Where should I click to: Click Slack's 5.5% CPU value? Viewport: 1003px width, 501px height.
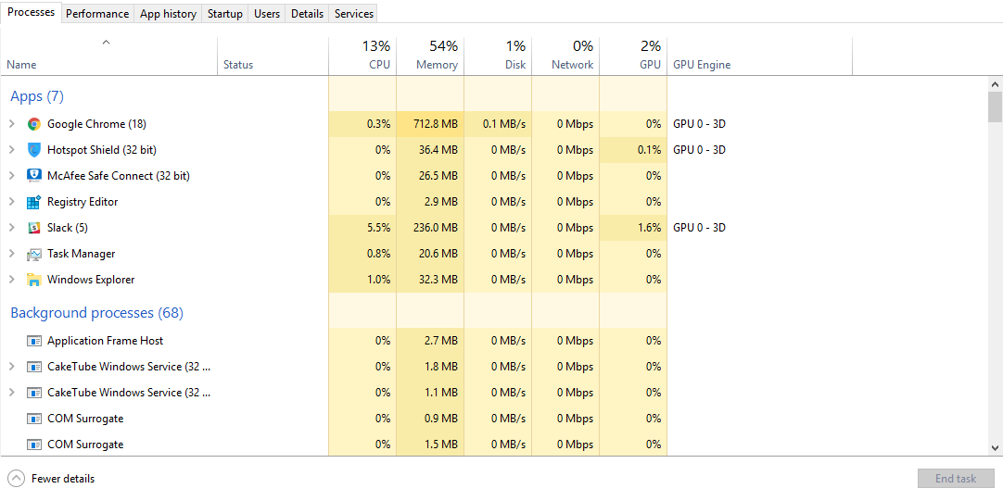(x=362, y=228)
